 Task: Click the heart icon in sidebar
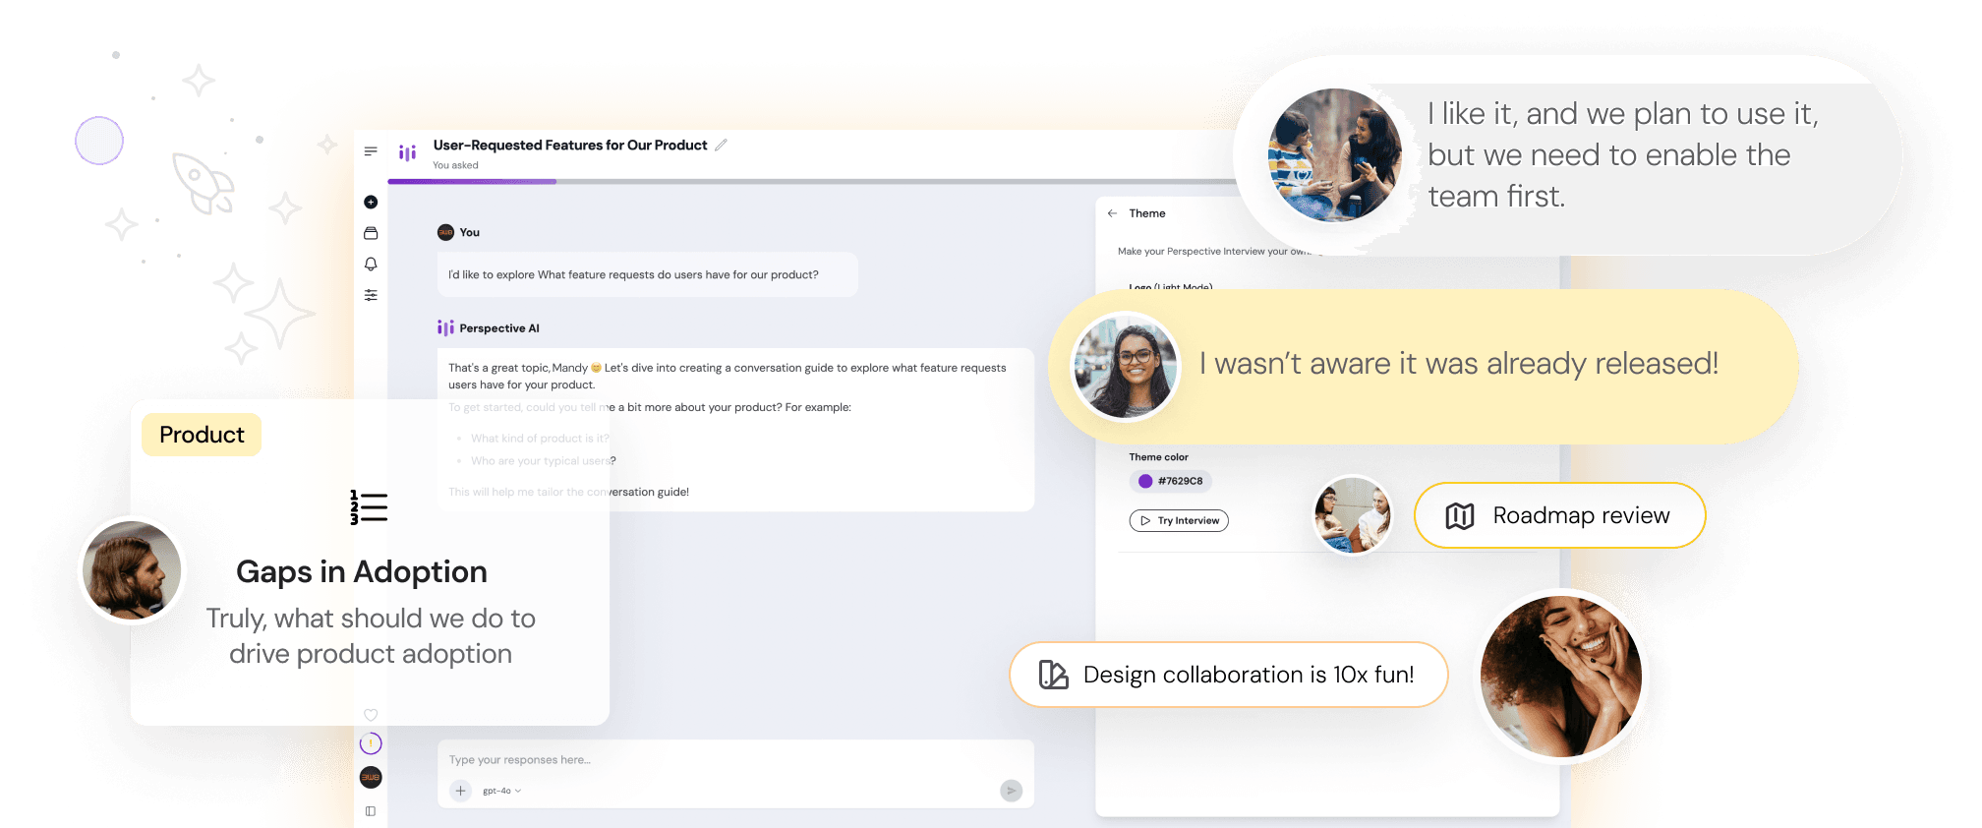tap(371, 715)
